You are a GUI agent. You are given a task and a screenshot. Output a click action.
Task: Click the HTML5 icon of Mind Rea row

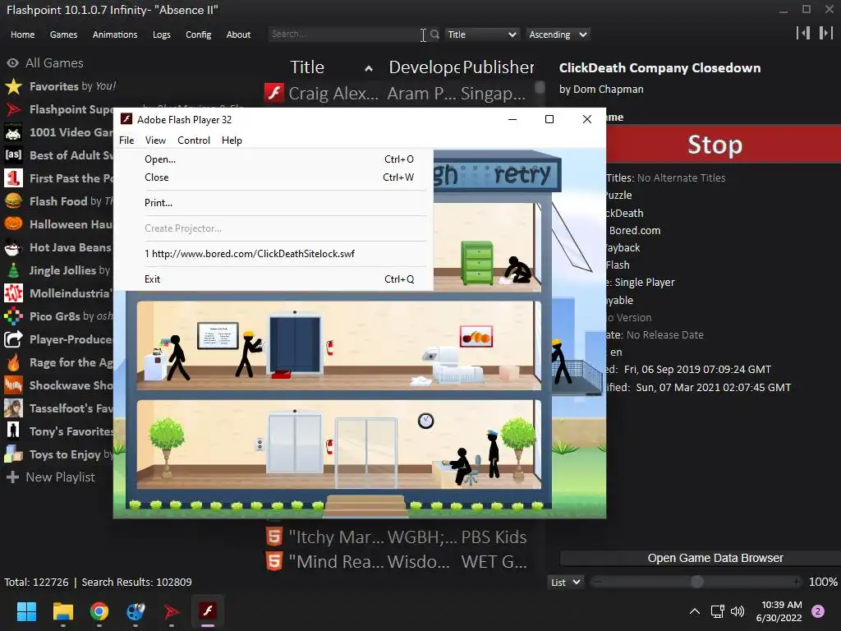(x=274, y=561)
